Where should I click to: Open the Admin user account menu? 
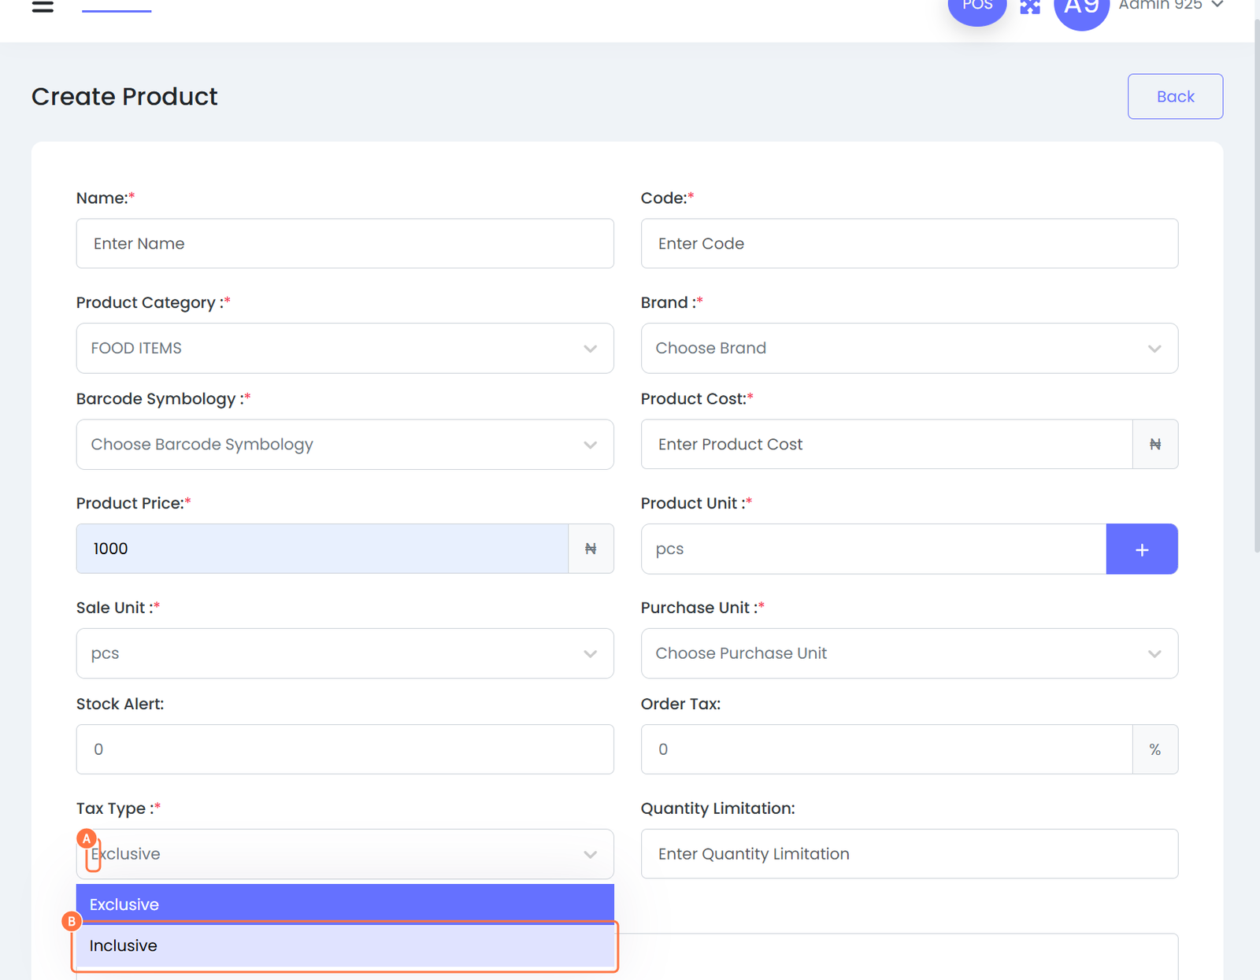click(x=1171, y=6)
